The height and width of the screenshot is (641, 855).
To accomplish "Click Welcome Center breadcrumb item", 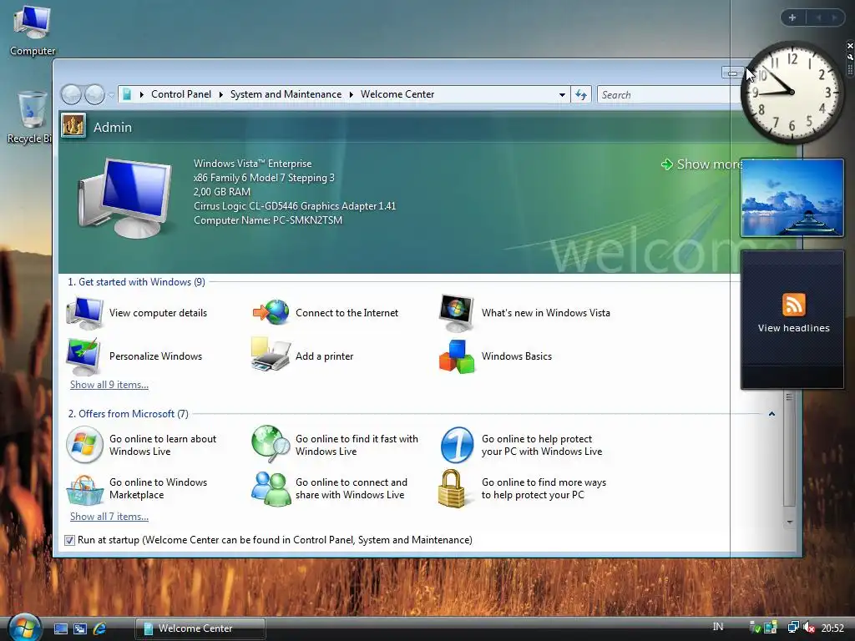I will [397, 94].
